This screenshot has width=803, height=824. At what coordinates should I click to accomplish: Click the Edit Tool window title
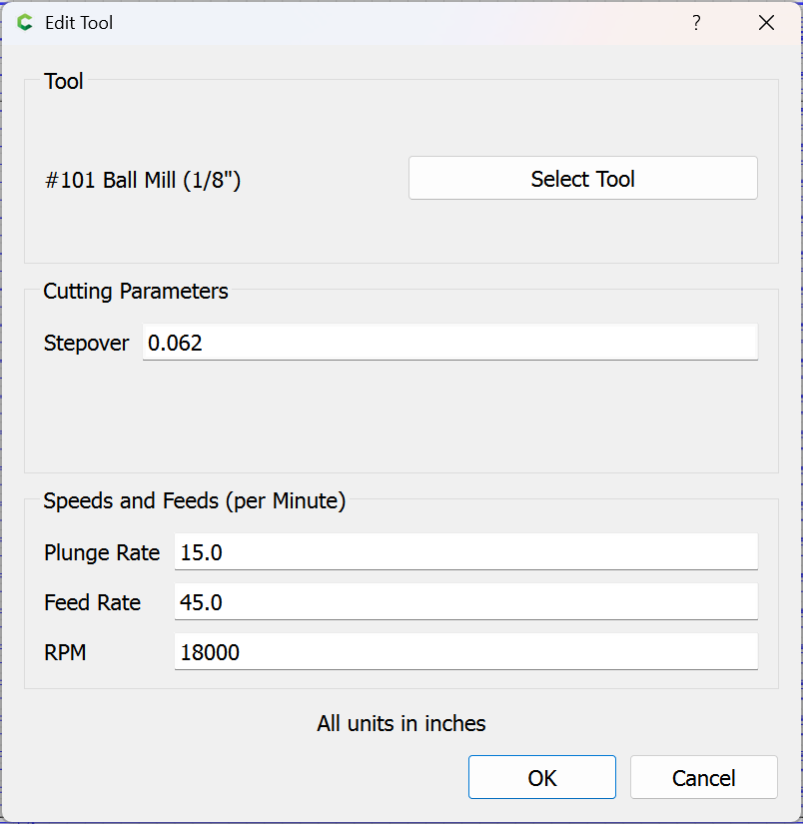pos(79,23)
